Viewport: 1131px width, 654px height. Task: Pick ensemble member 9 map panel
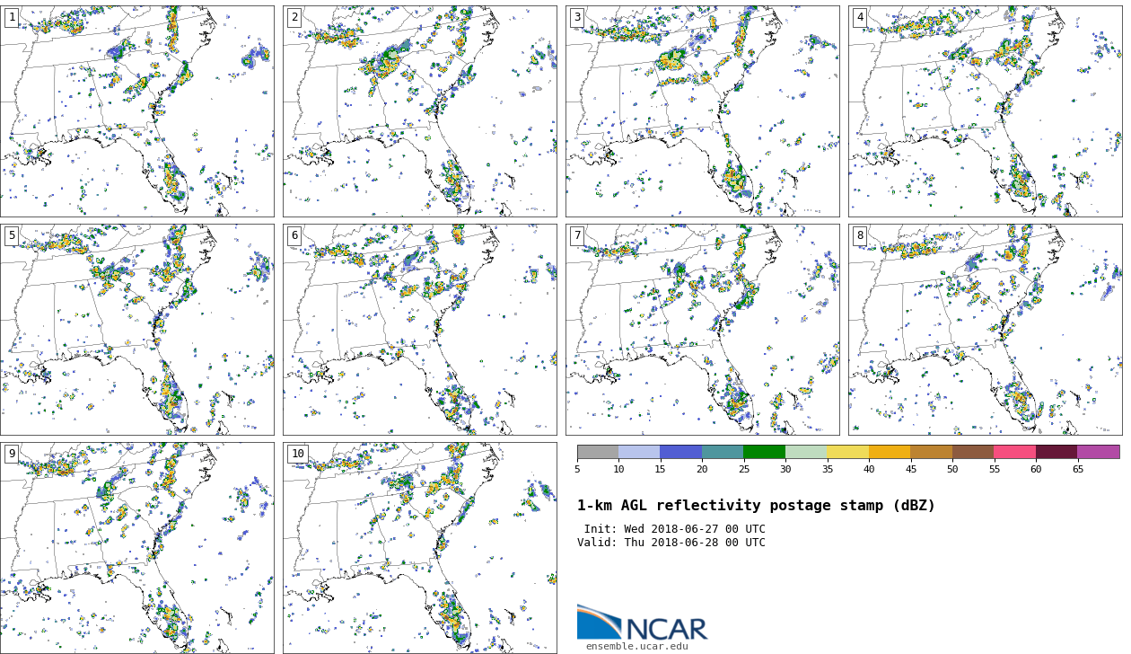[x=137, y=548]
